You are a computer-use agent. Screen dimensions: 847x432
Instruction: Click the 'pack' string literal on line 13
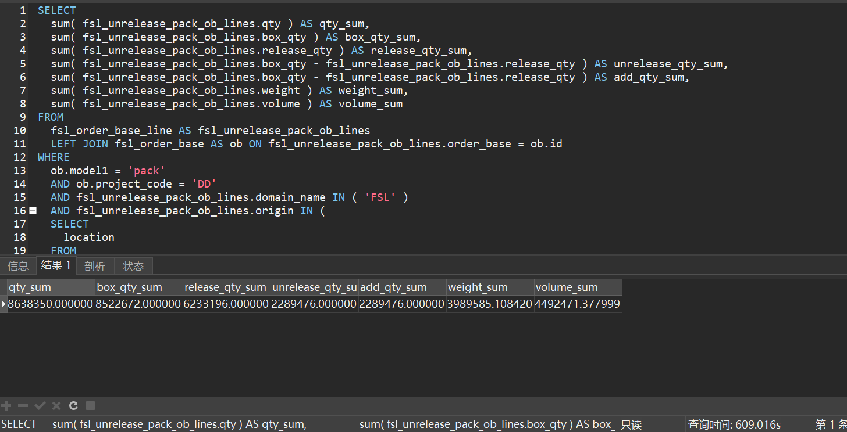click(x=147, y=171)
